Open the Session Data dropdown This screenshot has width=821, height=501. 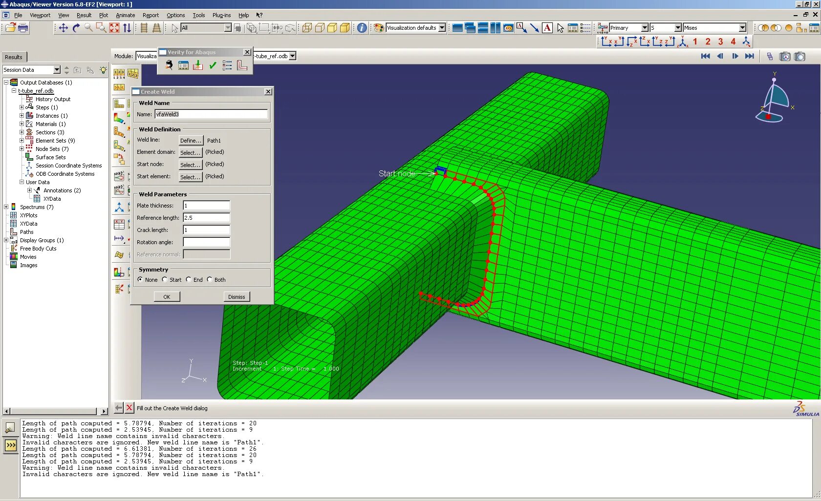click(x=57, y=70)
